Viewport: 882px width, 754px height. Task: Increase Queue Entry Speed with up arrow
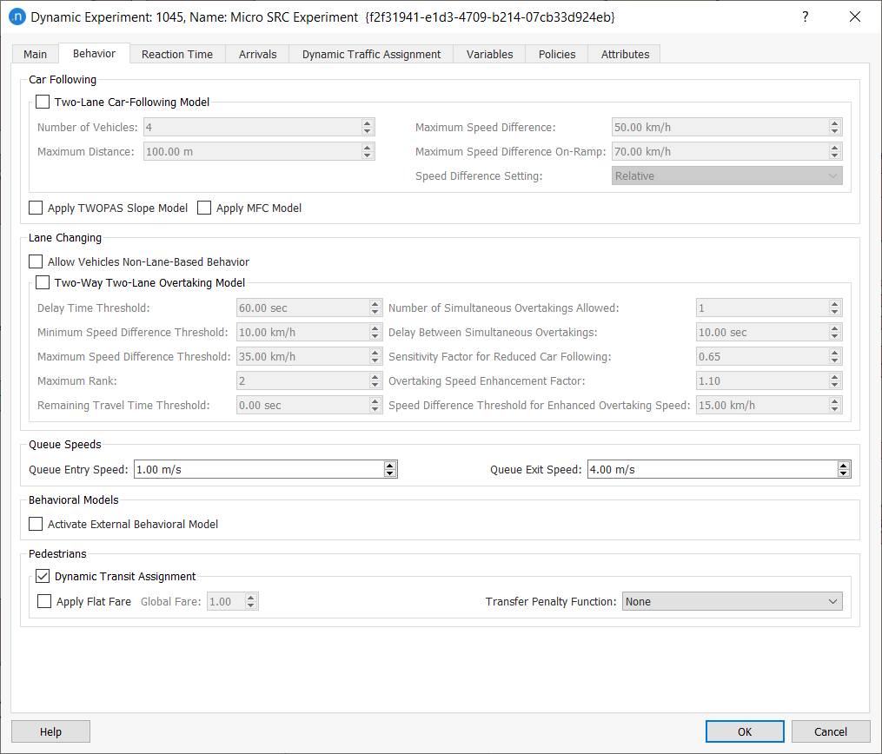point(390,466)
